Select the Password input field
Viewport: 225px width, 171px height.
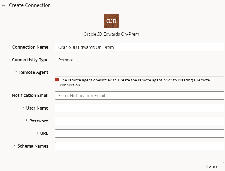point(139,121)
